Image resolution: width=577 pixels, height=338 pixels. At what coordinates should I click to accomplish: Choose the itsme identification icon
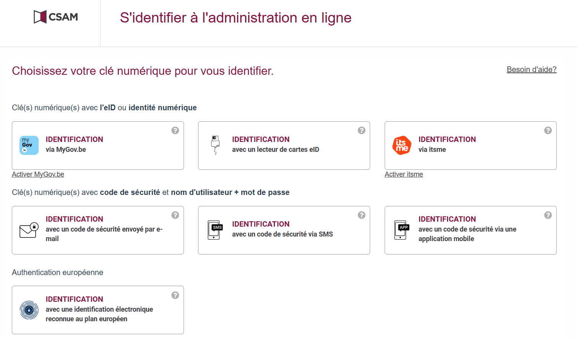[401, 145]
